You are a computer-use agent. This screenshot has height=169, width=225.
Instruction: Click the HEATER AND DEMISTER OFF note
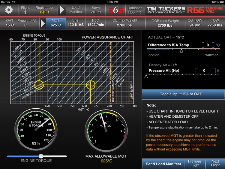172,116
